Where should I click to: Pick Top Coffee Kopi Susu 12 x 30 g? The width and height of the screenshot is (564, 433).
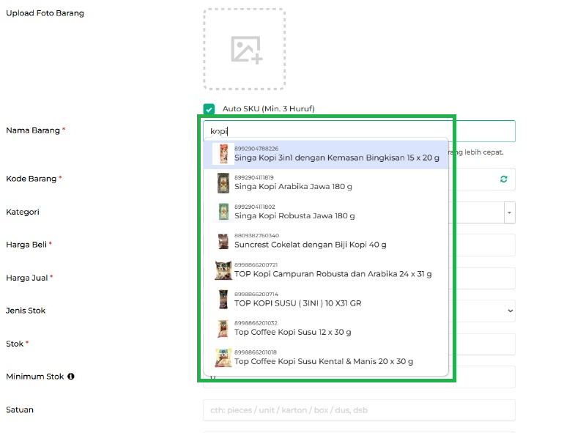tap(326, 329)
